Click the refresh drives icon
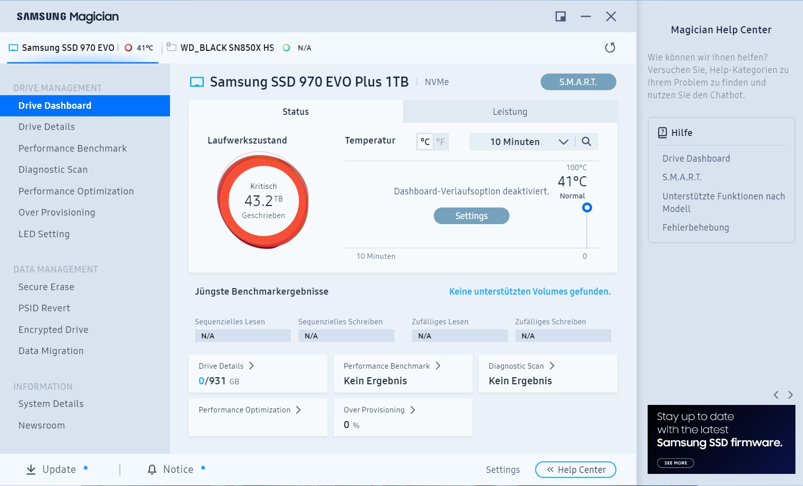 pos(610,48)
